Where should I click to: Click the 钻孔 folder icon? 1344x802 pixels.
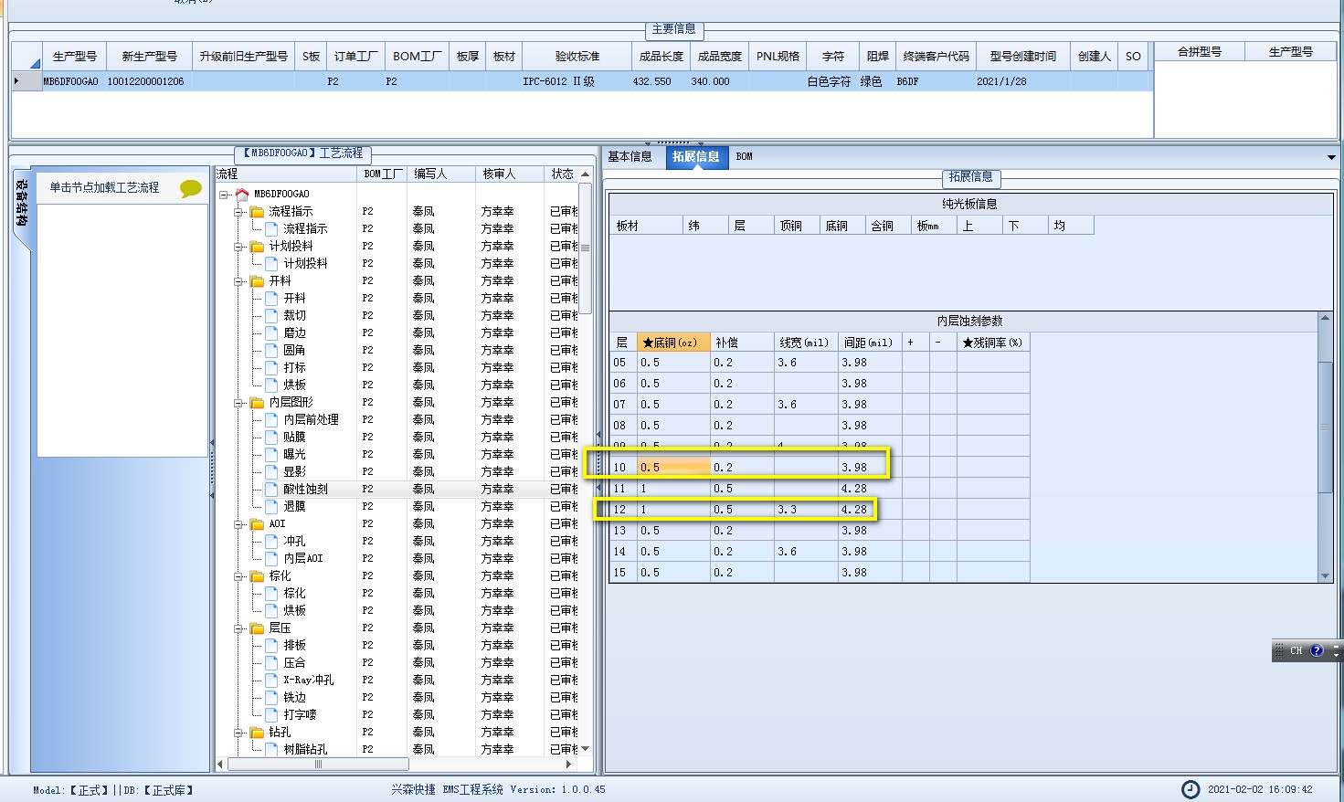(x=257, y=732)
